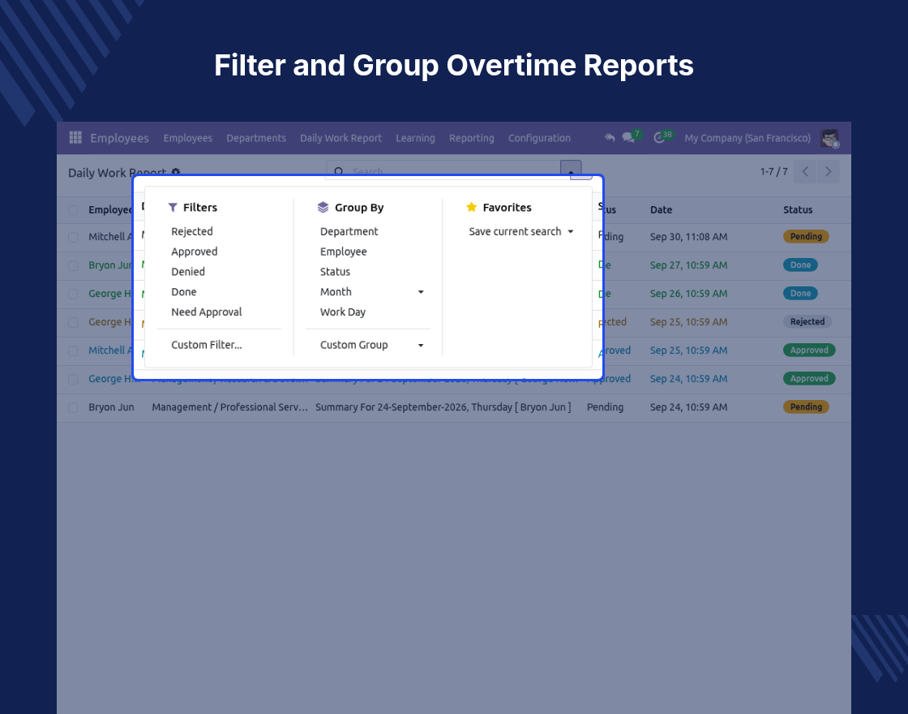Apply the Need Approval filter
The image size is (908, 714).
[206, 312]
